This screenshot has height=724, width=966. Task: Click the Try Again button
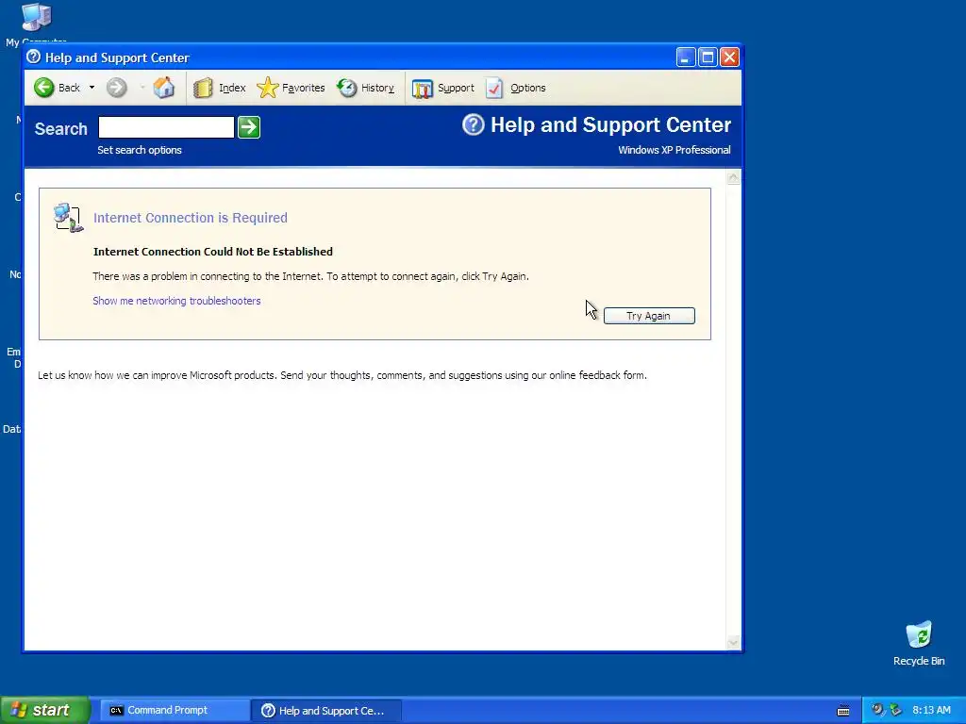pos(649,316)
